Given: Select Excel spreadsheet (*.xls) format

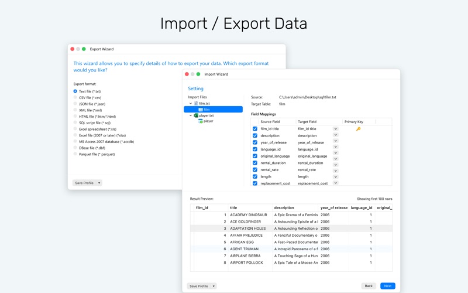Looking at the screenshot, I should pos(75,129).
